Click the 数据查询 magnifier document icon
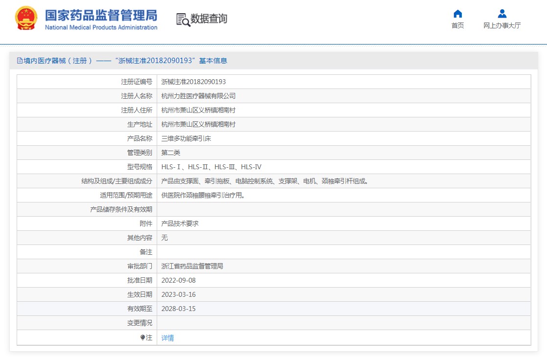 [183, 20]
